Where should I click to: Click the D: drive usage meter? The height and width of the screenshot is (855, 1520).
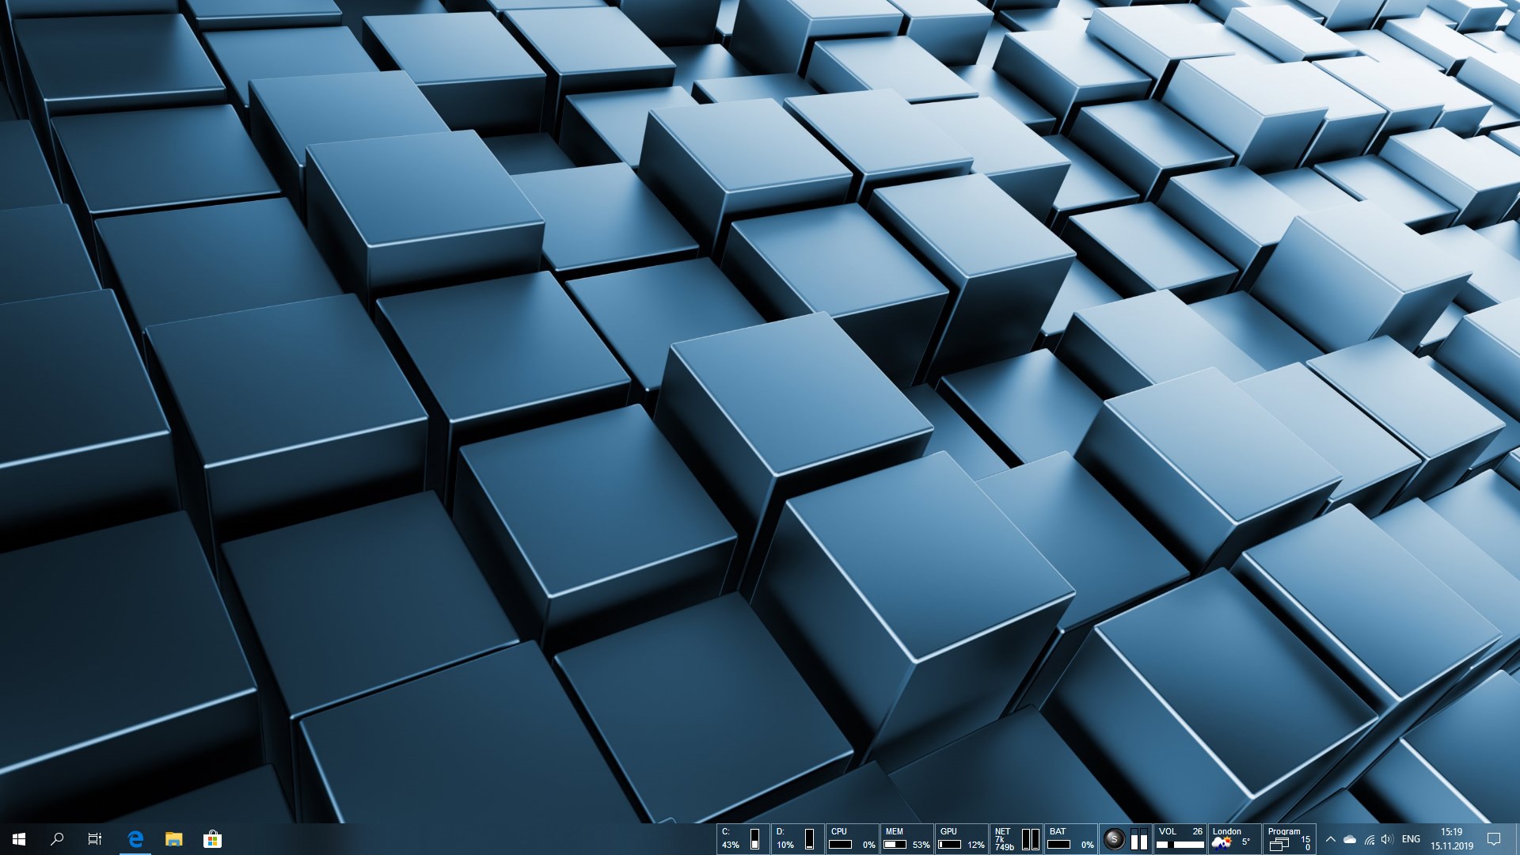797,839
